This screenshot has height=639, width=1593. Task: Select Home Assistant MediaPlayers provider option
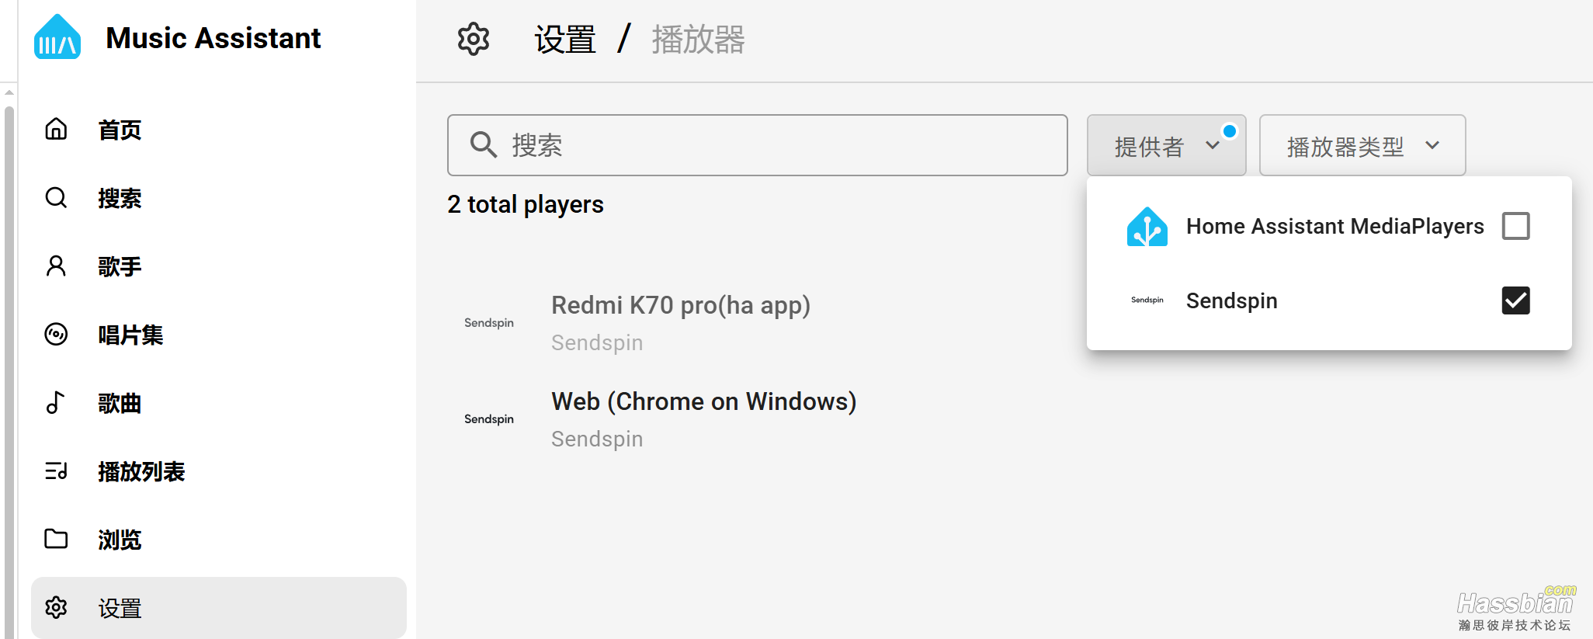(x=1334, y=226)
